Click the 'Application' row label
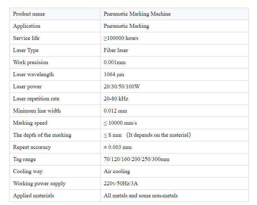 (26, 26)
